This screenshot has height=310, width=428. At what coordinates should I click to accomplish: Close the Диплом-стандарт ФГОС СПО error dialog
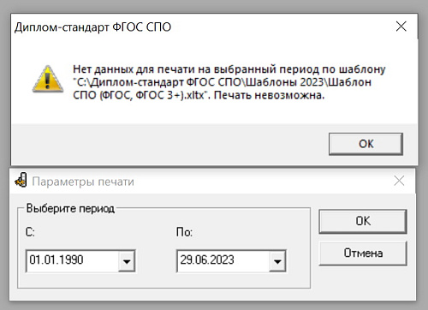tap(401, 27)
